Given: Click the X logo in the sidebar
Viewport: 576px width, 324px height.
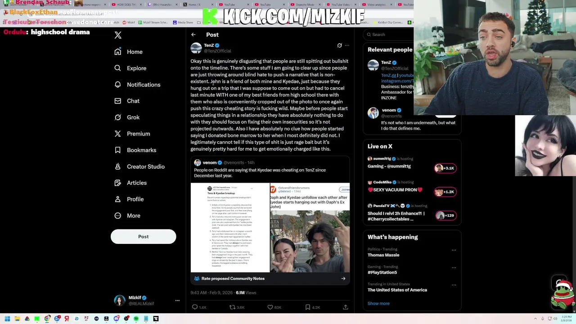Looking at the screenshot, I should (x=118, y=35).
